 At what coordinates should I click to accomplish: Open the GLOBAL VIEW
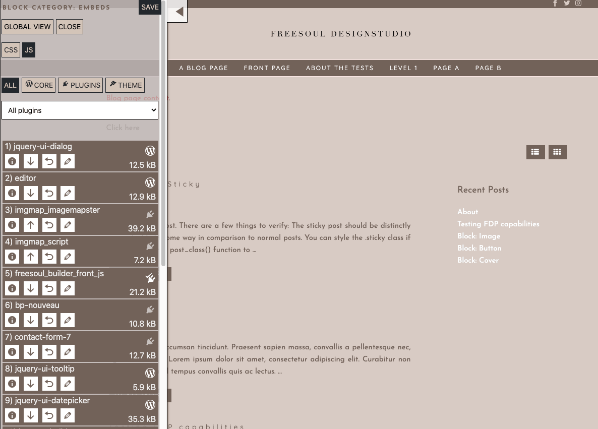click(27, 27)
